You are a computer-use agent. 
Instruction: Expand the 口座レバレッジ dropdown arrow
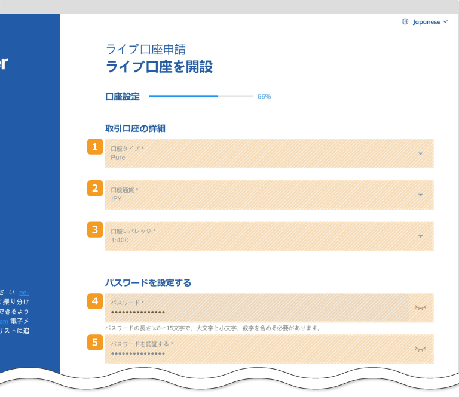[420, 236]
